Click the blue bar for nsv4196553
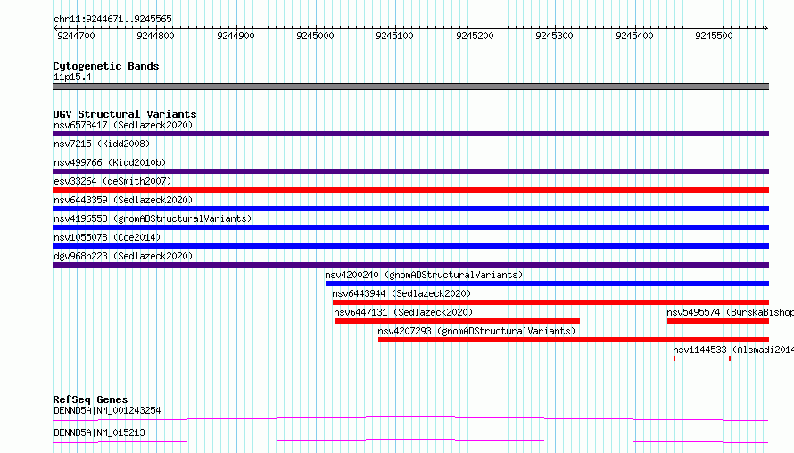 point(410,227)
